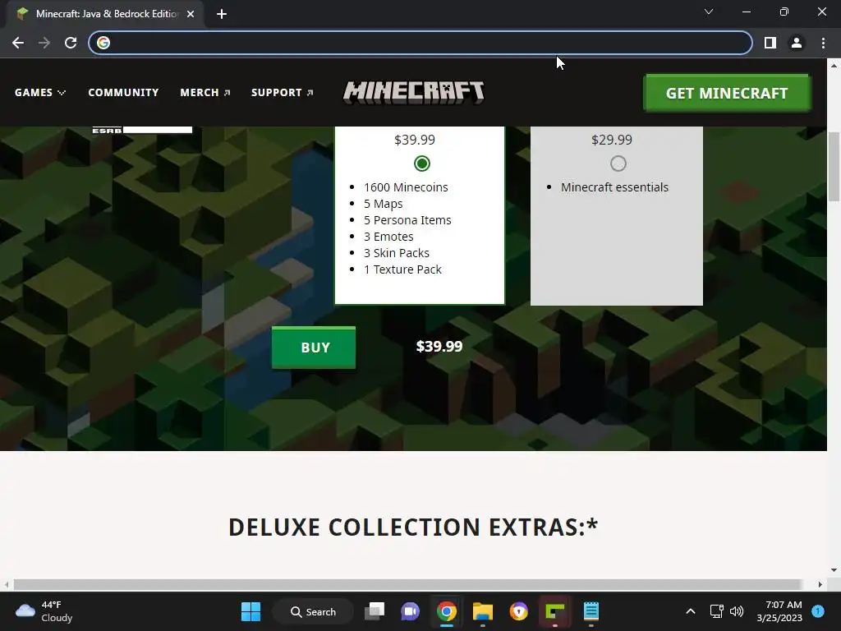Screen dimensions: 841x631
Task: Click the bottom $39.99 price text
Action: pyautogui.click(x=439, y=347)
